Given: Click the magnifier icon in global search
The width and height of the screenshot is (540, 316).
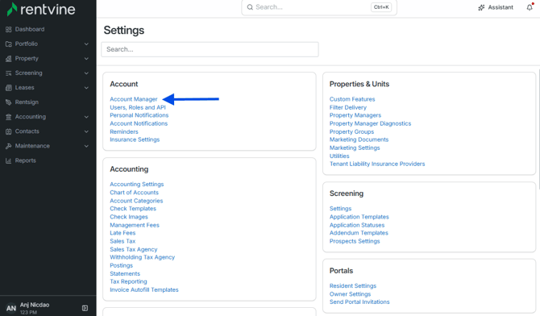Looking at the screenshot, I should pyautogui.click(x=250, y=7).
